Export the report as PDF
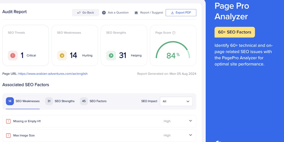 (181, 13)
